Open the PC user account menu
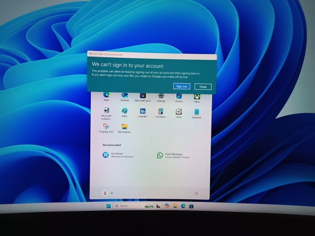The image size is (315, 236). (108, 193)
